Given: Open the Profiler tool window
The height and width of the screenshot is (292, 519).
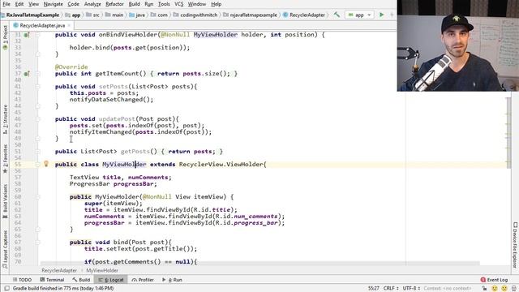Looking at the screenshot, I should point(143,280).
